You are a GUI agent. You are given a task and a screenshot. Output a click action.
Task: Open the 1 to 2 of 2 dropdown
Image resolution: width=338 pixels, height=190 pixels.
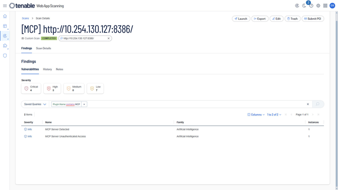pos(274,115)
